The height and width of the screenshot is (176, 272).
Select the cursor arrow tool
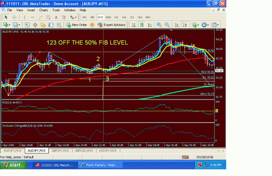tap(6, 17)
